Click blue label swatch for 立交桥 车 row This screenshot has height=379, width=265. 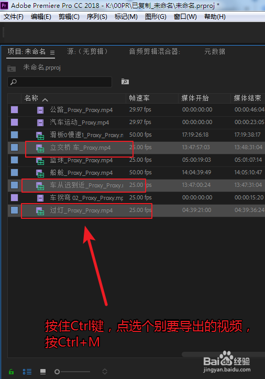14,148
